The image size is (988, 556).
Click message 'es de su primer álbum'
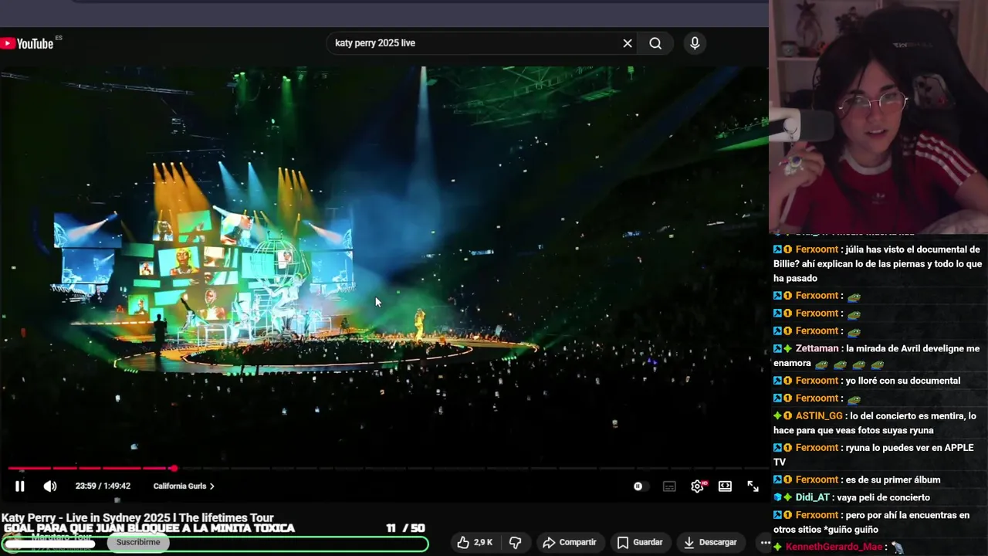[x=892, y=480]
